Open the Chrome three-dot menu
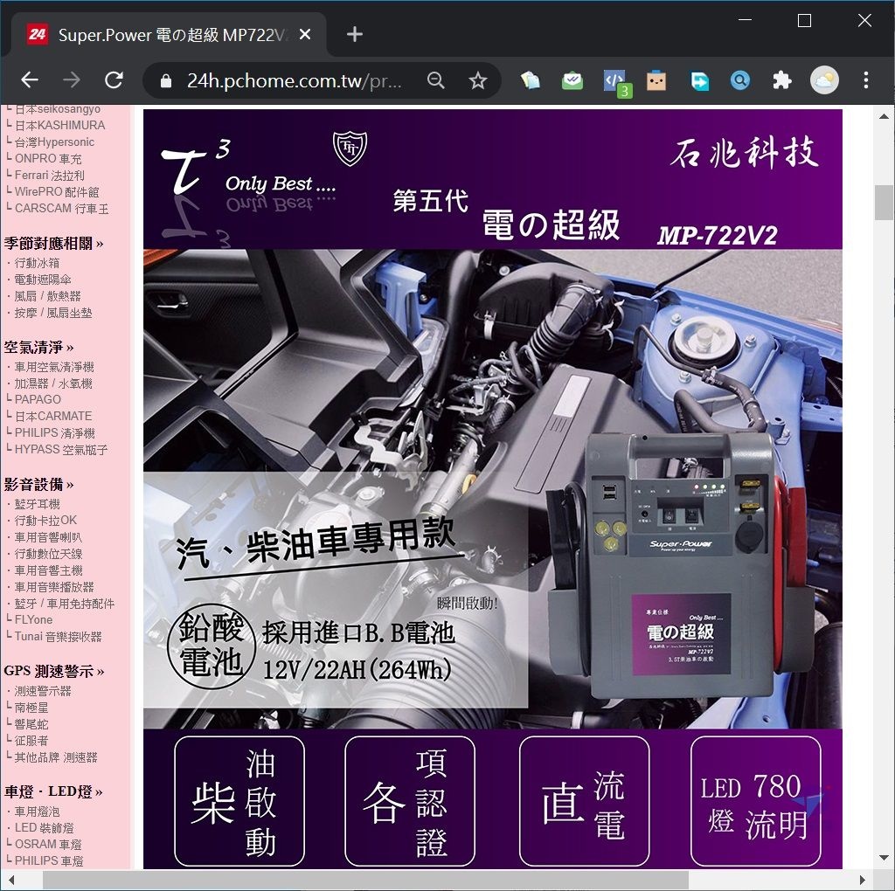Viewport: 895px width, 891px height. coord(866,80)
